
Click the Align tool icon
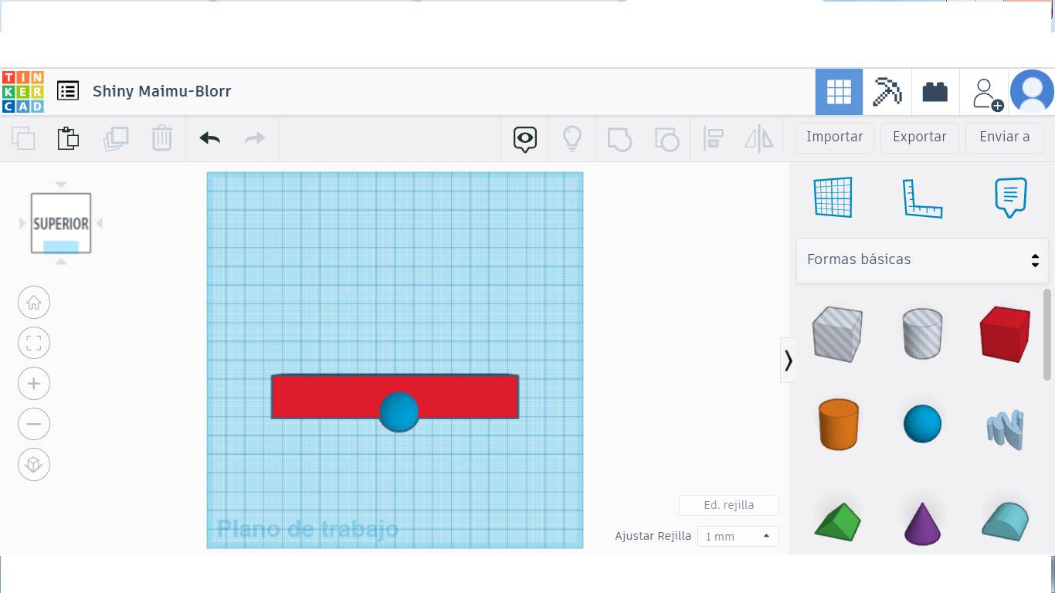pos(713,139)
